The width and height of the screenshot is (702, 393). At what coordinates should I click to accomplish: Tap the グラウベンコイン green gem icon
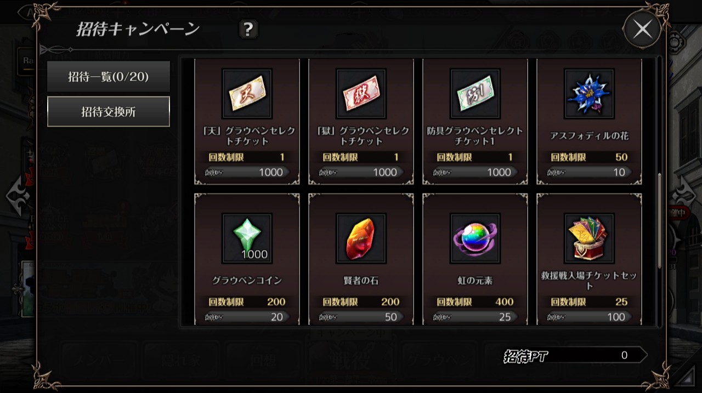[x=247, y=238]
